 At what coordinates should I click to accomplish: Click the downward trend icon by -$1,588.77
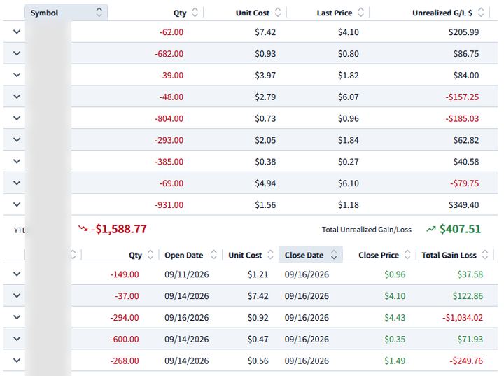click(83, 229)
